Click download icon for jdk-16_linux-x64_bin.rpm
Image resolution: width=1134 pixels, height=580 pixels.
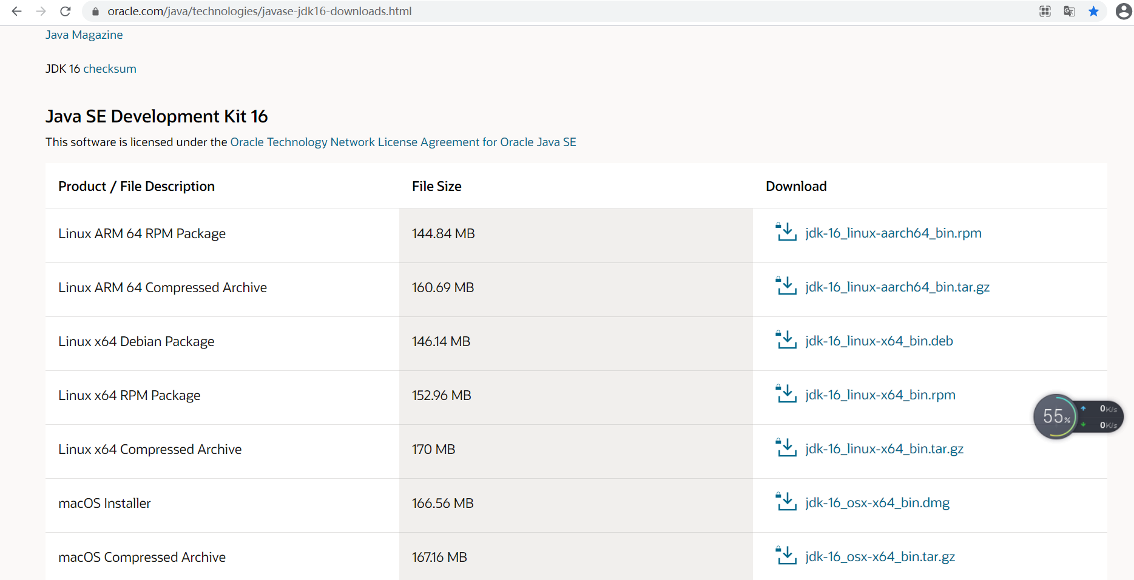tap(786, 394)
